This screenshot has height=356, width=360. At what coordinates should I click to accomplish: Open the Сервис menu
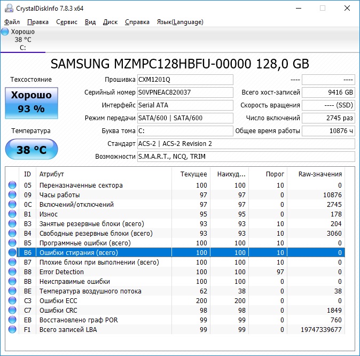click(67, 22)
